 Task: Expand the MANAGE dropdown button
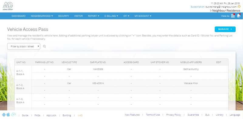pyautogui.click(x=225, y=29)
